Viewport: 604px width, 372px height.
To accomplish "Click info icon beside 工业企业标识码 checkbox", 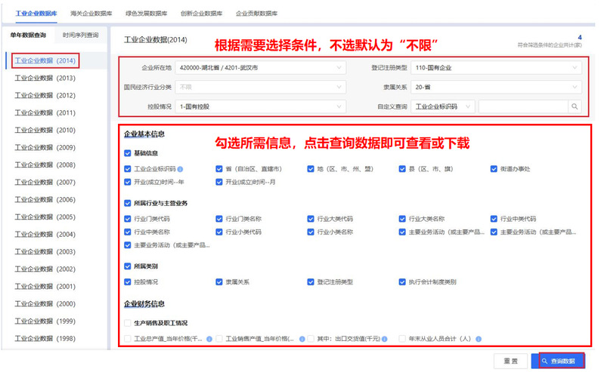I will pyautogui.click(x=181, y=169).
